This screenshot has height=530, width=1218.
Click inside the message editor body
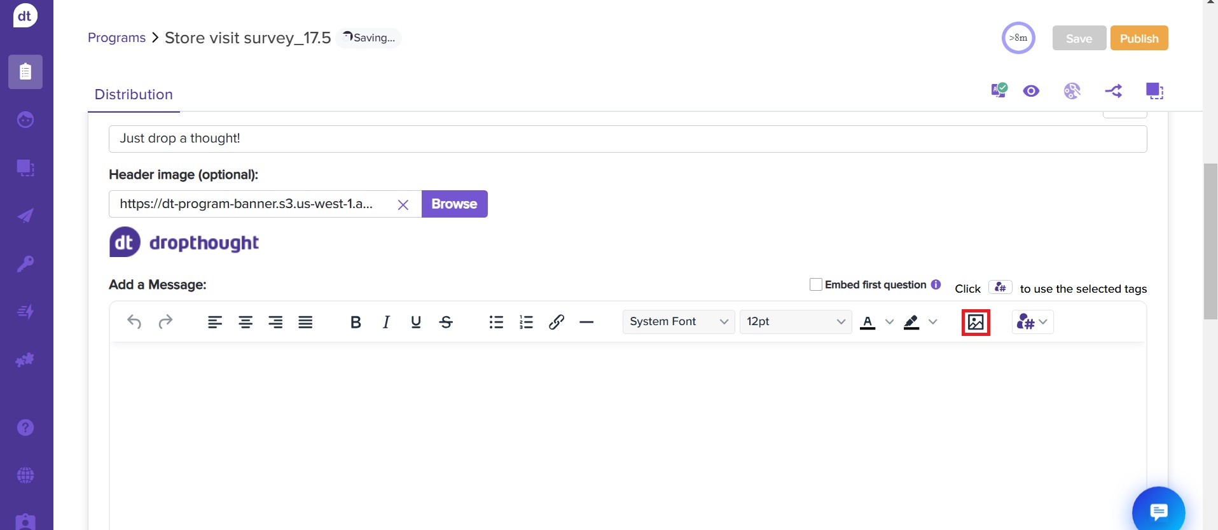(x=628, y=436)
